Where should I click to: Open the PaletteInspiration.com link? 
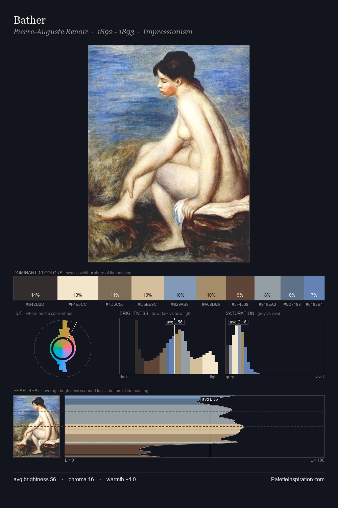click(298, 480)
